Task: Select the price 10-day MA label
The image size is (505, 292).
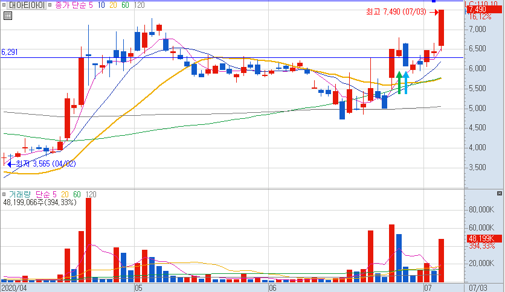Action: click(101, 5)
